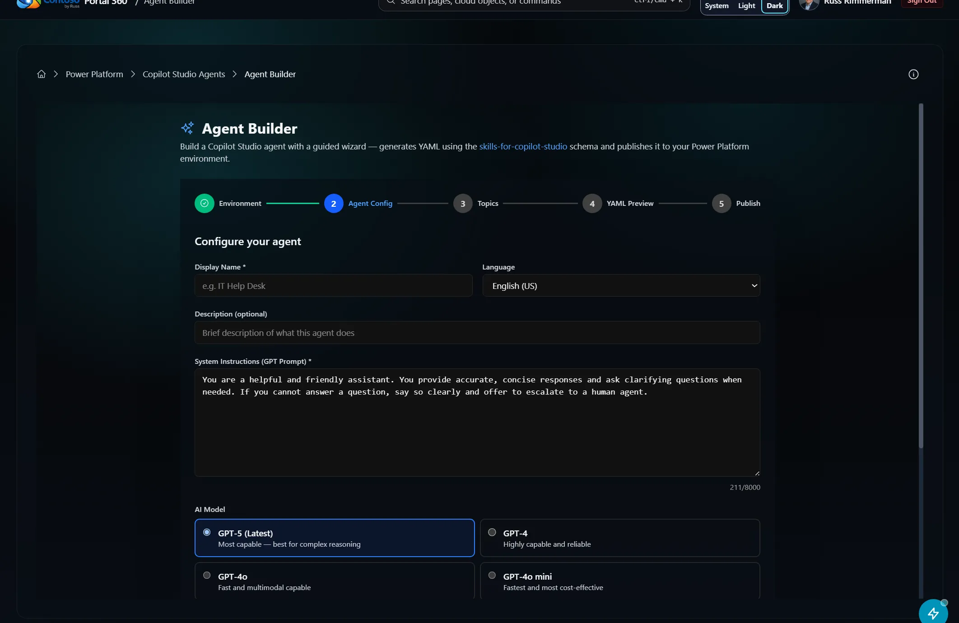Click the Agent Builder breadcrumb
Screen dimensions: 959x623
270,74
